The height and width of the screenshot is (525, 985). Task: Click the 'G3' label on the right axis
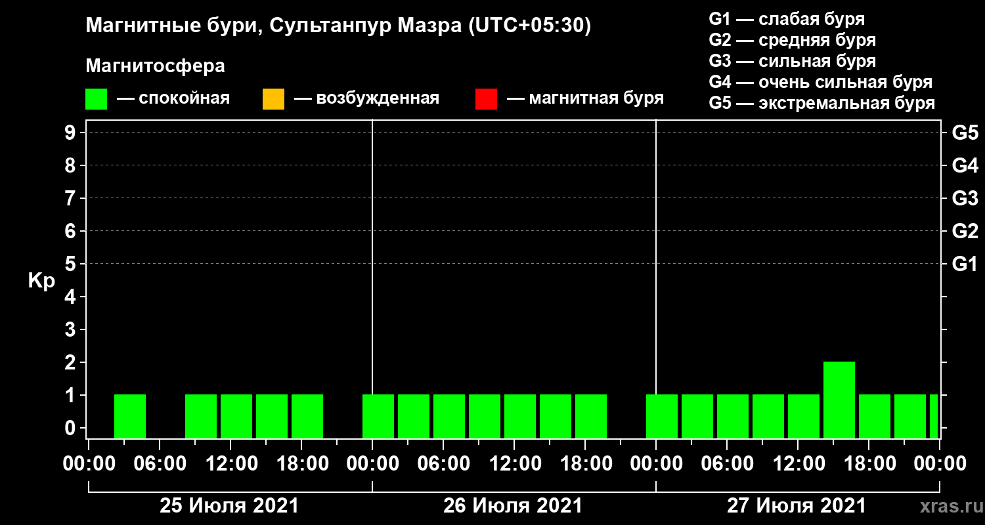pos(965,198)
